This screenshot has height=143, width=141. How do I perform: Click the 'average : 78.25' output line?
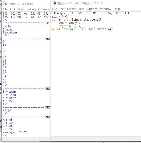coord(15,132)
